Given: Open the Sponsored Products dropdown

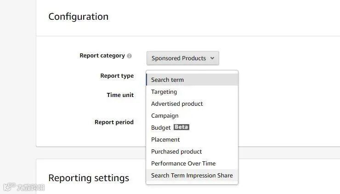Looking at the screenshot, I should (x=182, y=58).
